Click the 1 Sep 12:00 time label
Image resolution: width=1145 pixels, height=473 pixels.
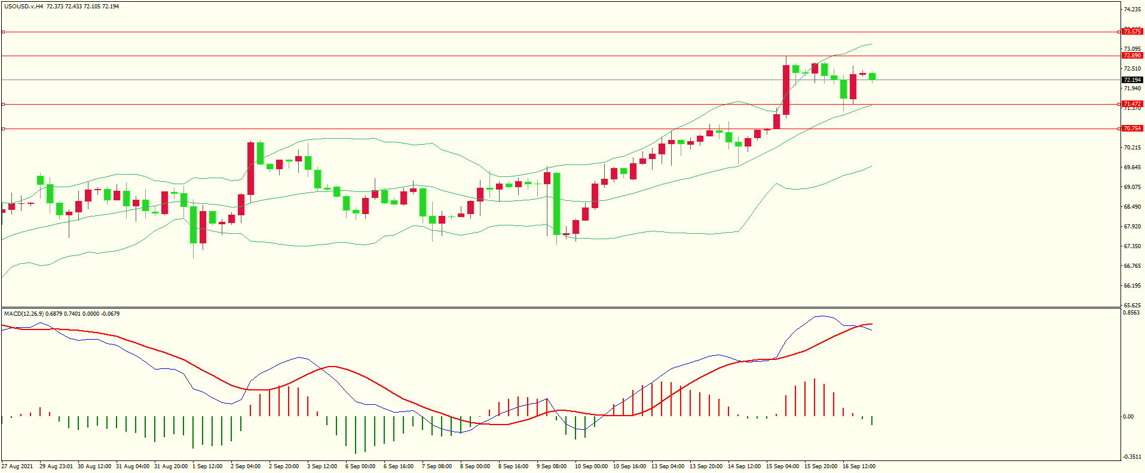[207, 466]
